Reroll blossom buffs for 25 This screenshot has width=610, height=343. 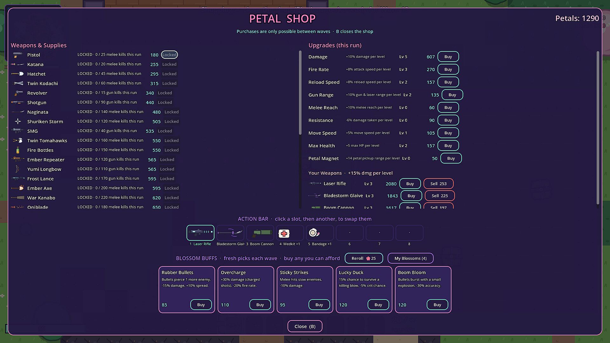pyautogui.click(x=364, y=258)
